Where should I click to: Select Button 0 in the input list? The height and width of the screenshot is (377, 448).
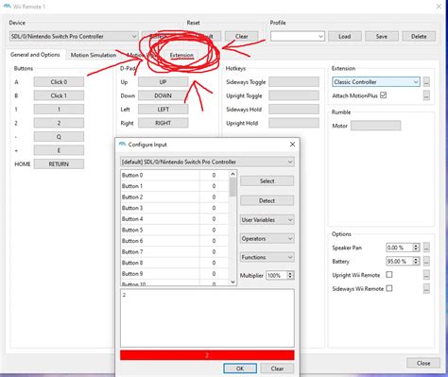pyautogui.click(x=174, y=176)
